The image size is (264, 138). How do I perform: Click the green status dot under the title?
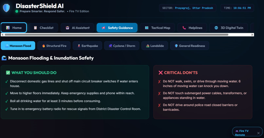pyautogui.click(x=17, y=11)
